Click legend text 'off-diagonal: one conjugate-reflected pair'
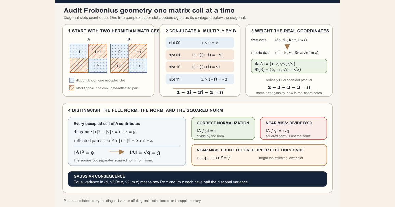 (x=107, y=88)
